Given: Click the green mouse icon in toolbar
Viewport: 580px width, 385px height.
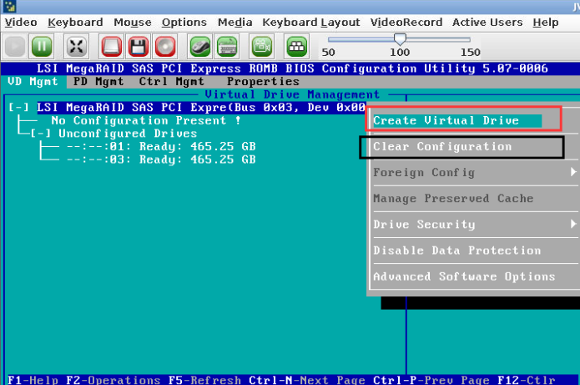Looking at the screenshot, I should tap(200, 46).
